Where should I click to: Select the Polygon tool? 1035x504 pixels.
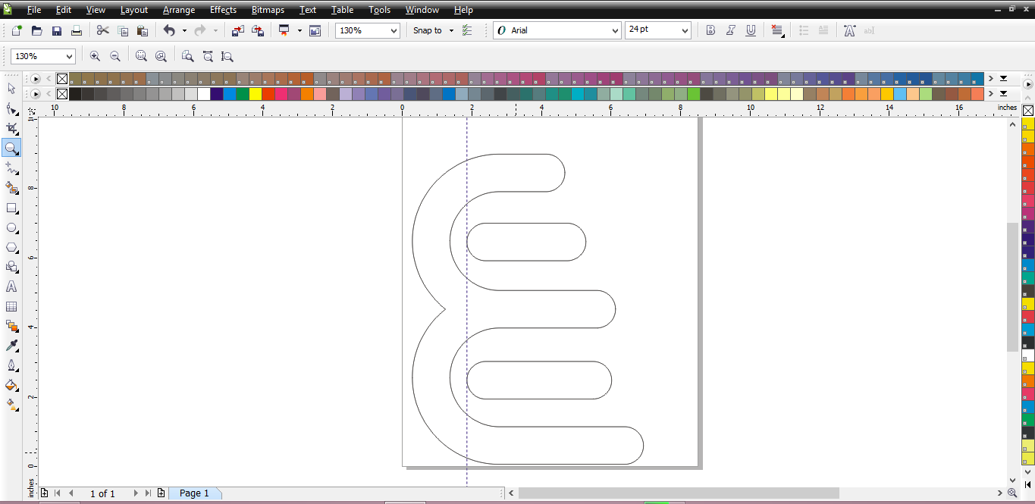pyautogui.click(x=11, y=247)
